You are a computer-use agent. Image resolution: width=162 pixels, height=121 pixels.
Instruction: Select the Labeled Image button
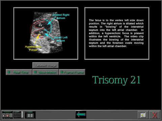click(x=46, y=65)
